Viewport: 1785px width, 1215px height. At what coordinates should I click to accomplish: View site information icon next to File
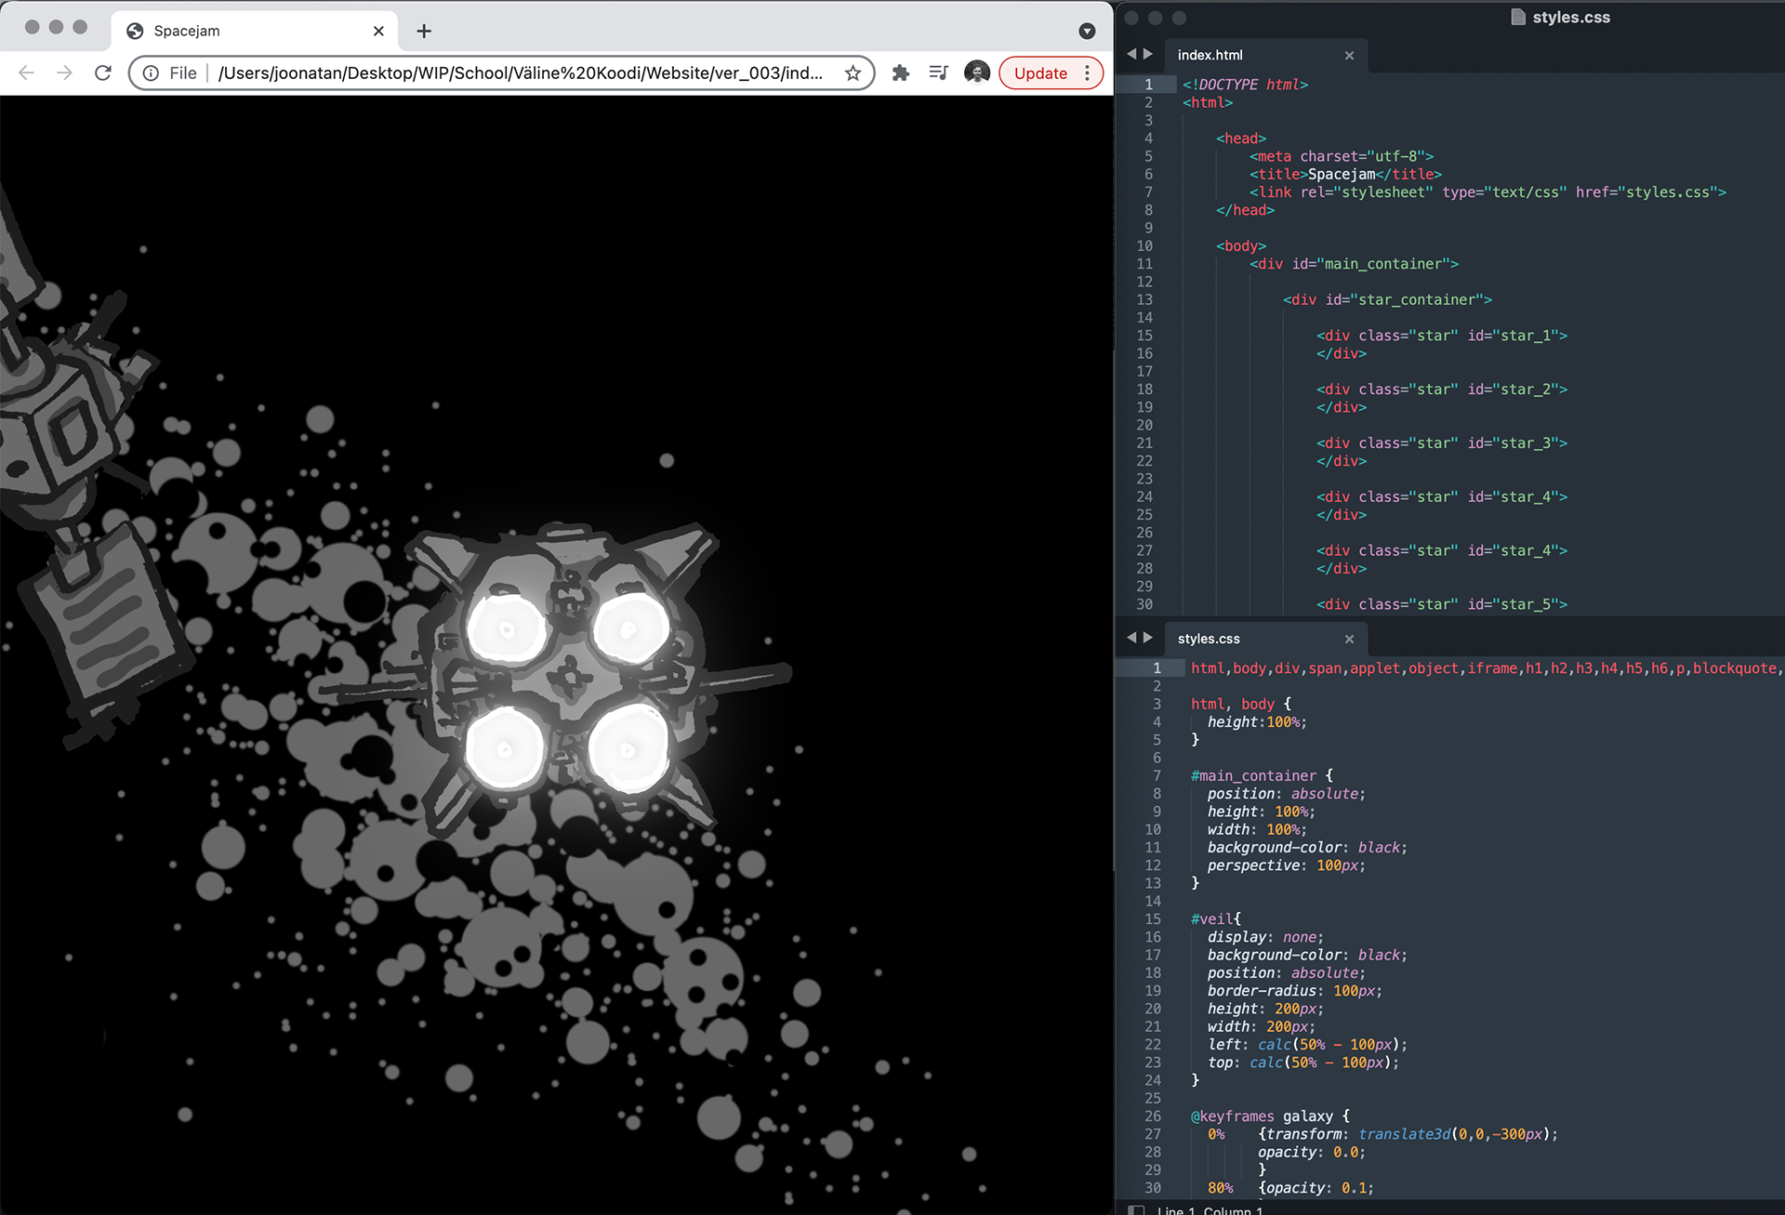151,73
